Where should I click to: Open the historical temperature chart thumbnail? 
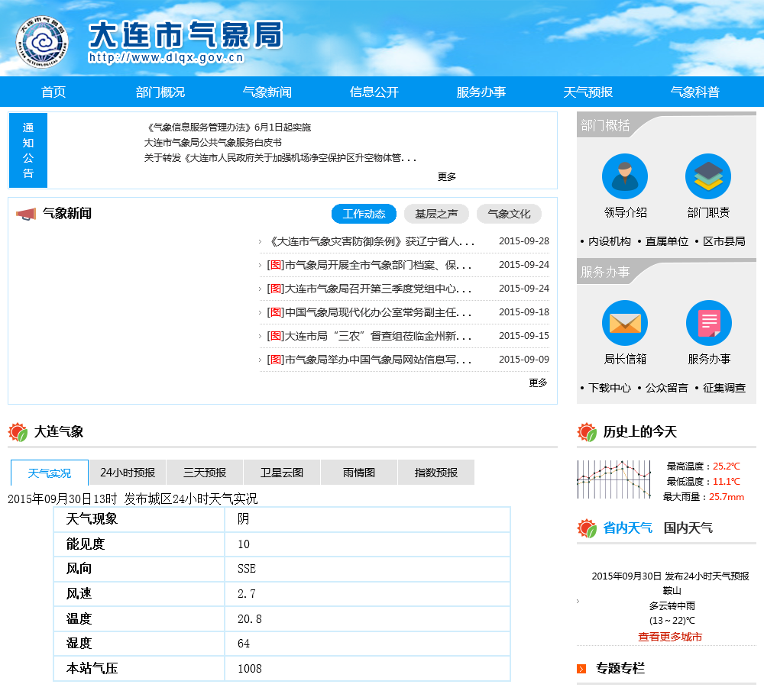point(613,480)
